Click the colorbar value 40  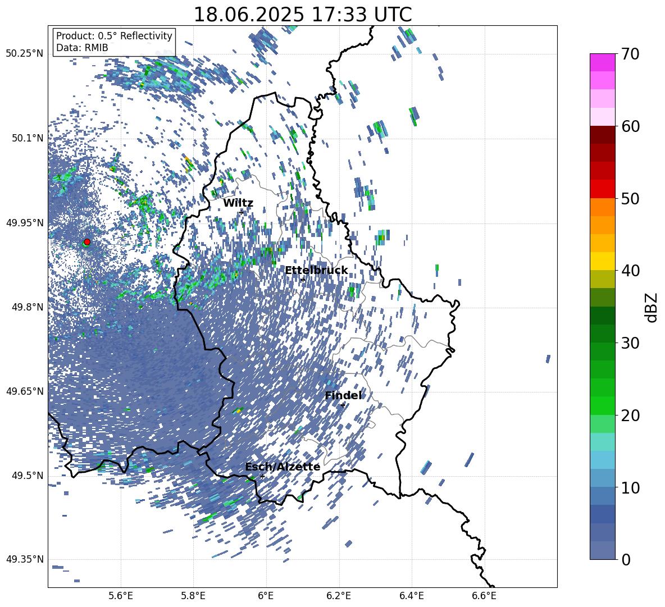click(x=630, y=271)
